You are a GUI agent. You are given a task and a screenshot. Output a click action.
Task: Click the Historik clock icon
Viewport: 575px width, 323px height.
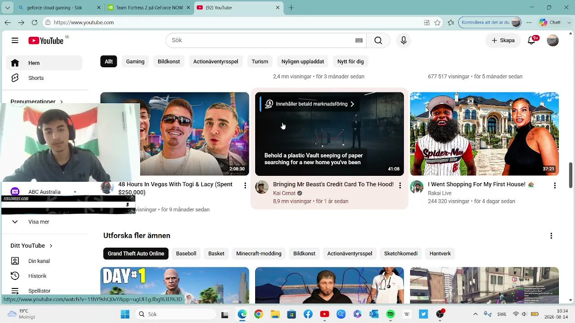coord(15,276)
